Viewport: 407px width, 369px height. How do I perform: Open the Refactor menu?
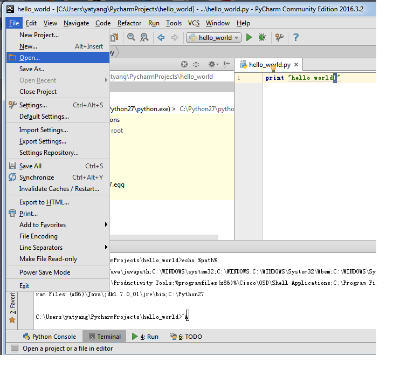click(129, 23)
